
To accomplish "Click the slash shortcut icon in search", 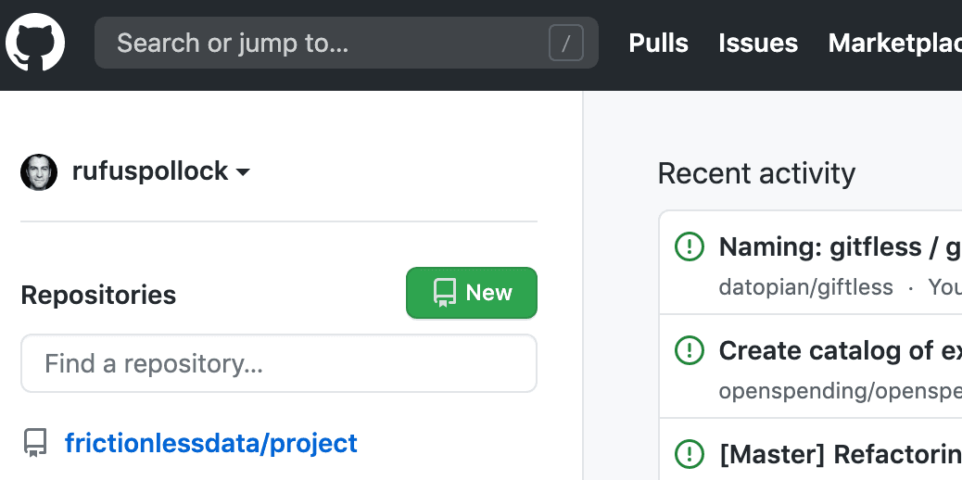I will pyautogui.click(x=565, y=43).
